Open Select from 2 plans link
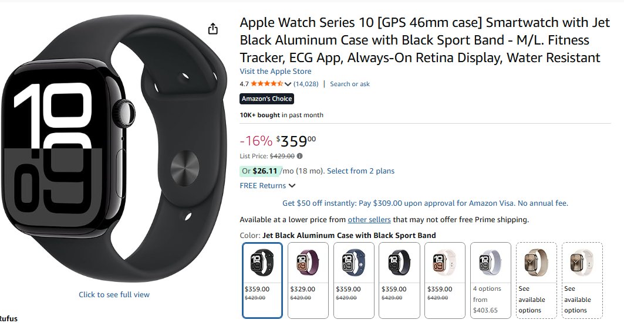 point(360,171)
